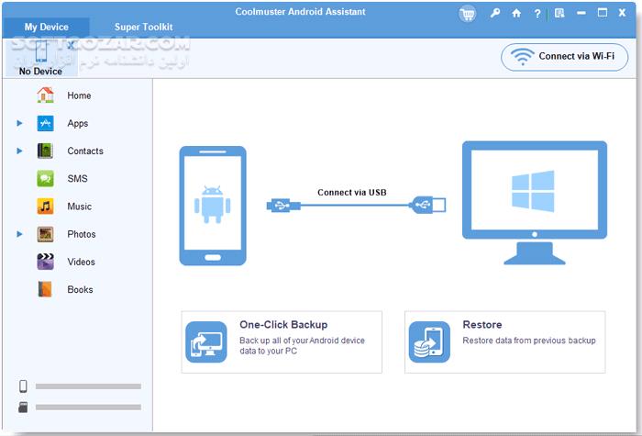Click the phone storage usage bar
The image size is (642, 436).
point(88,386)
